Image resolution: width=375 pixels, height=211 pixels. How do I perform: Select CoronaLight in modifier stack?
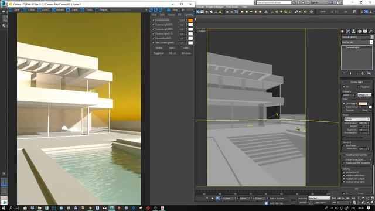click(352, 47)
